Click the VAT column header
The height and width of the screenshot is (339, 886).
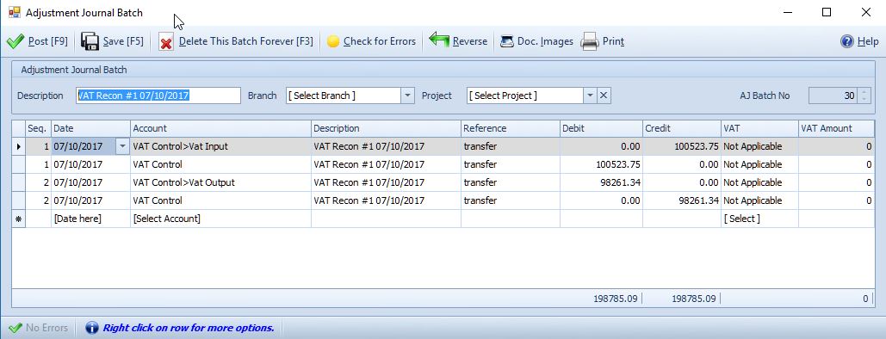point(760,128)
